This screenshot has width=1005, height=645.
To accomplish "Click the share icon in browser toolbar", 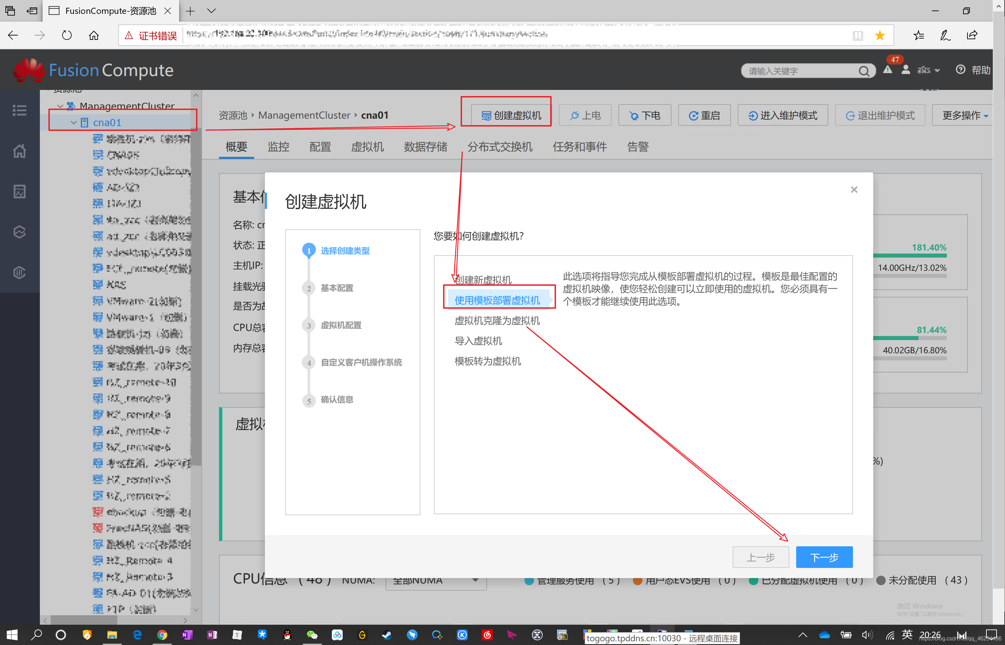I will (972, 35).
